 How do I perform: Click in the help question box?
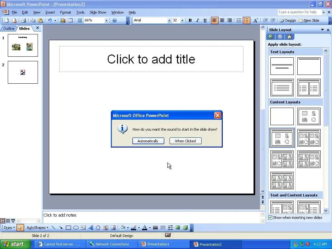299,12
